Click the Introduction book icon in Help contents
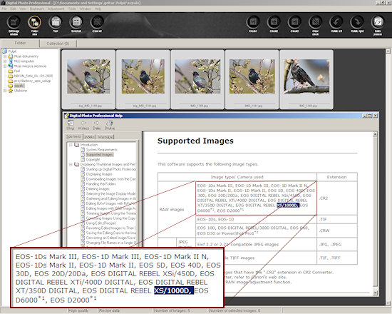The image size is (392, 314). tap(77, 145)
